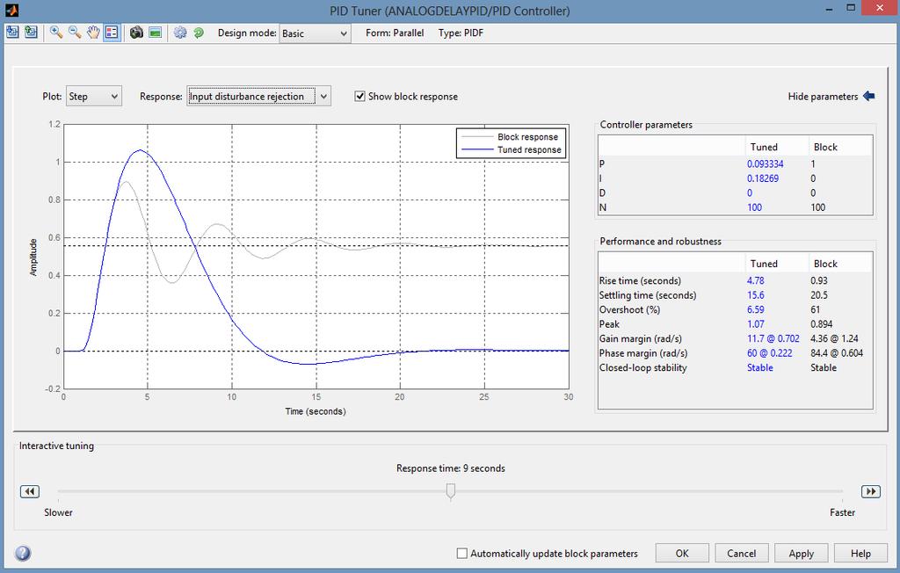Click the faster double-arrow button
This screenshot has height=573, width=900.
click(x=871, y=491)
